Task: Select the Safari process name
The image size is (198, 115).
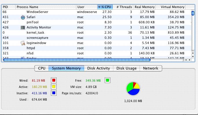Action: (31, 17)
